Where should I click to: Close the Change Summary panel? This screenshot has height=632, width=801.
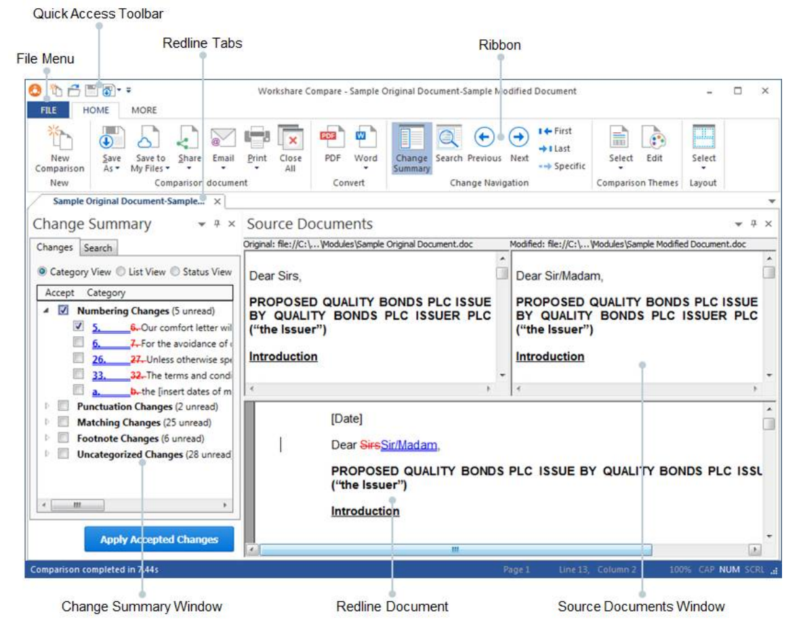tap(231, 224)
